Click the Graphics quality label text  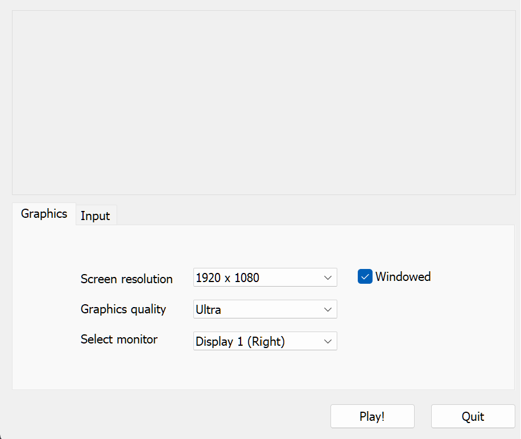pos(123,309)
